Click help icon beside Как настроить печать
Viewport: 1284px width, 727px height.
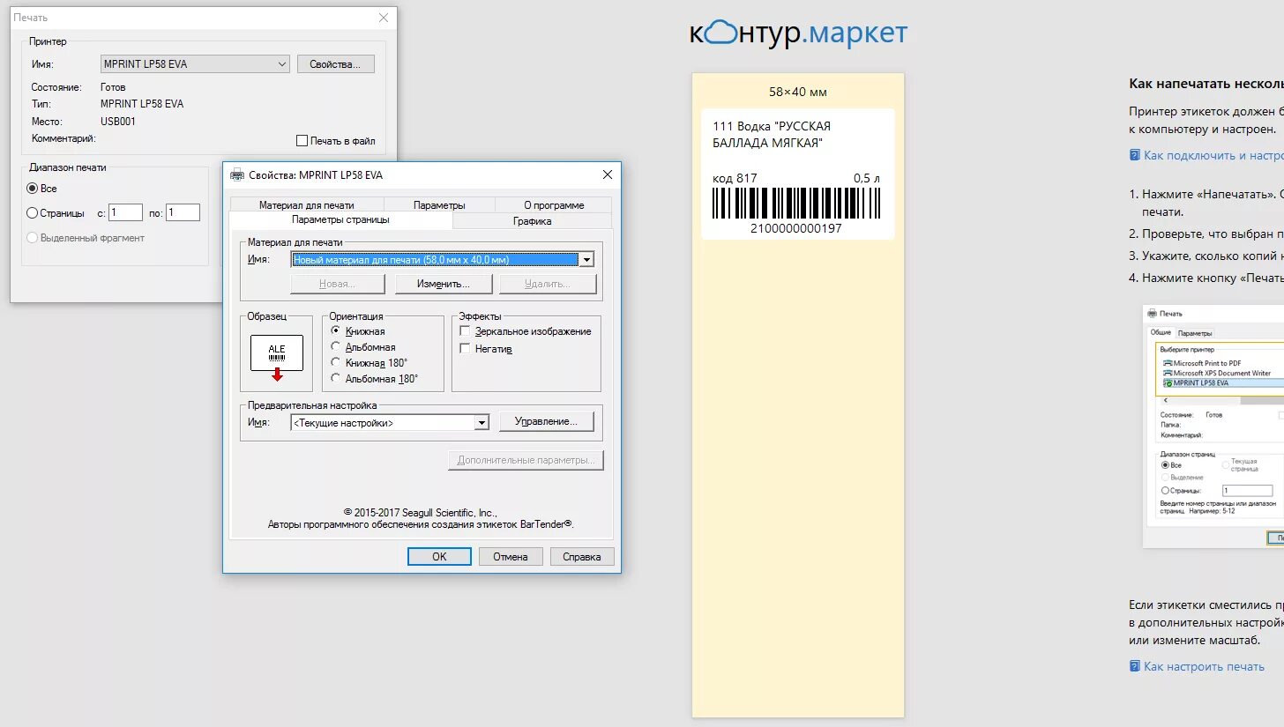[x=1135, y=666]
